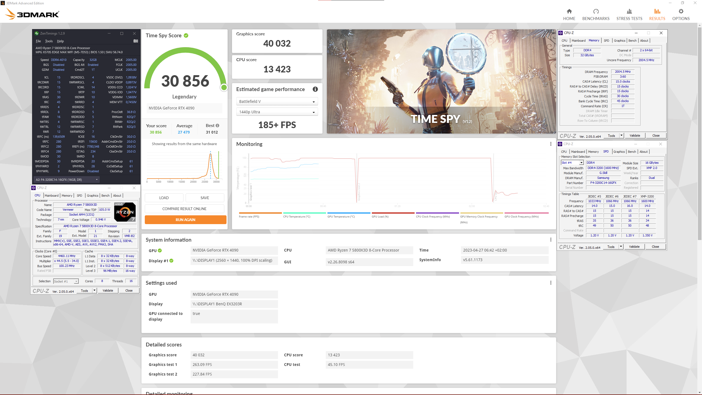The height and width of the screenshot is (395, 702).
Task: Click the average score value 27 479
Action: coord(184,132)
